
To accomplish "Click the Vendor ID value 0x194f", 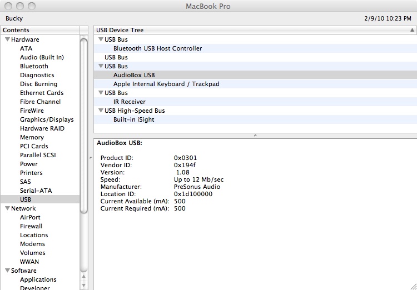I will point(185,165).
